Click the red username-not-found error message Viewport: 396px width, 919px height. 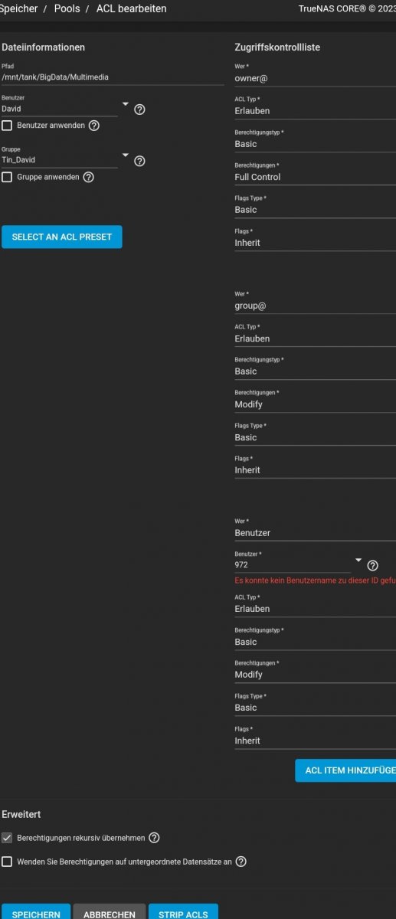tap(315, 581)
